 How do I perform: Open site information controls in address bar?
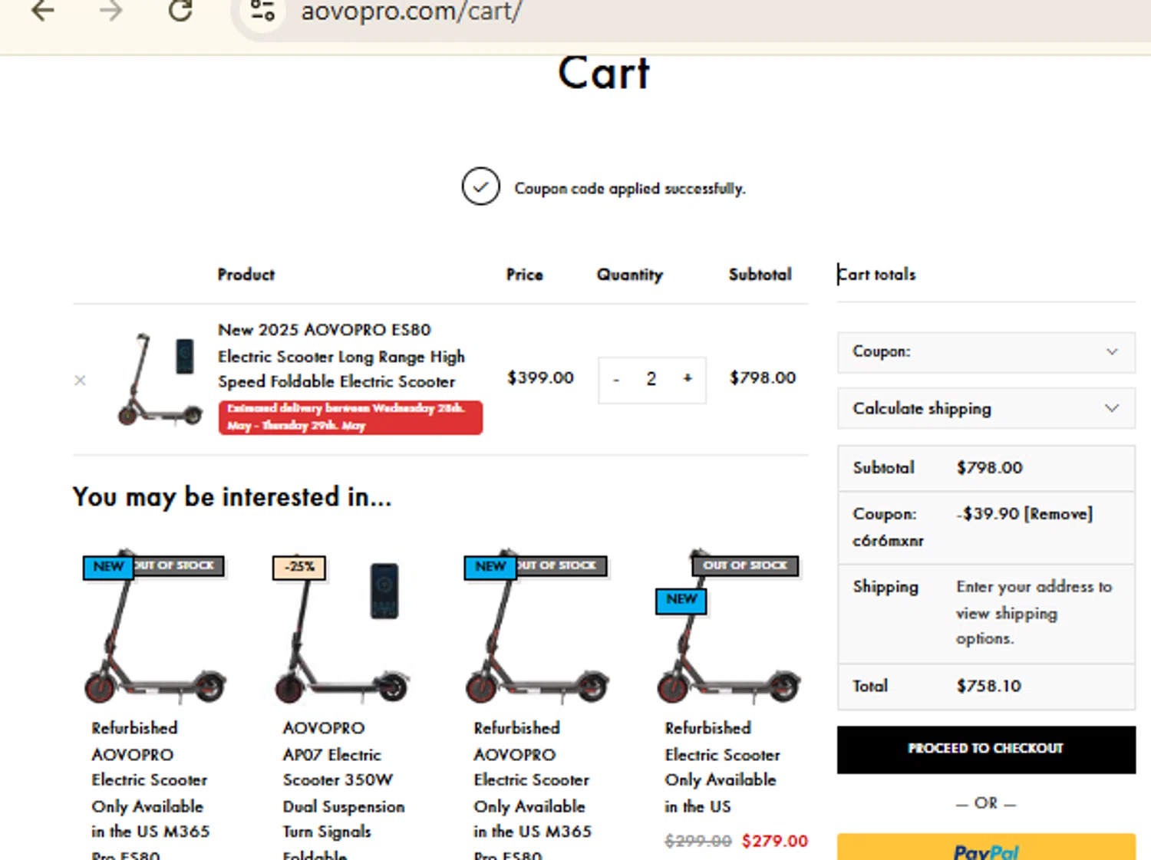pos(262,11)
